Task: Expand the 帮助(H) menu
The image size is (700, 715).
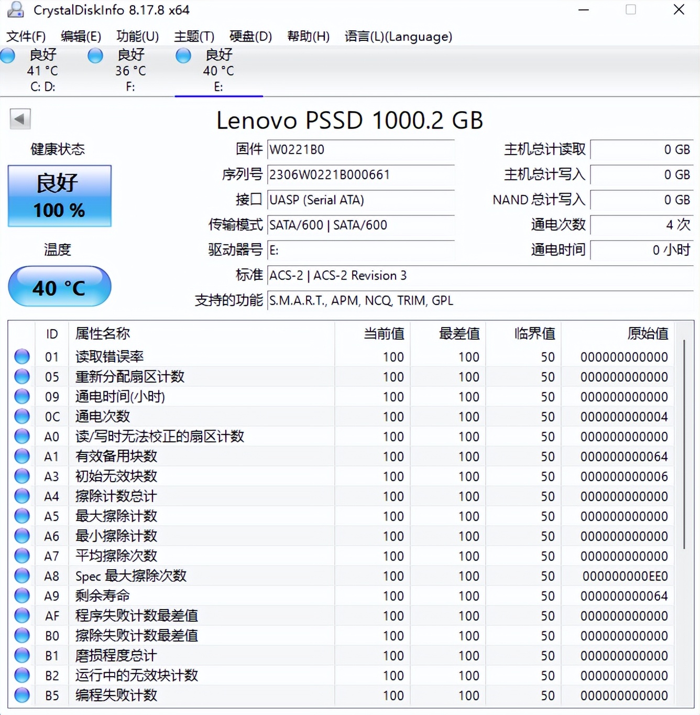Action: (309, 36)
